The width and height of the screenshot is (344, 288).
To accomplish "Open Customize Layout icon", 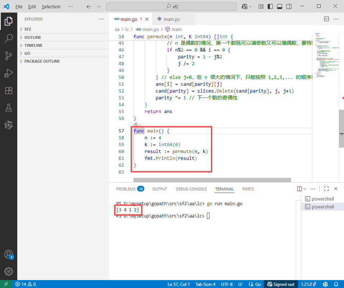I will coord(261,6).
